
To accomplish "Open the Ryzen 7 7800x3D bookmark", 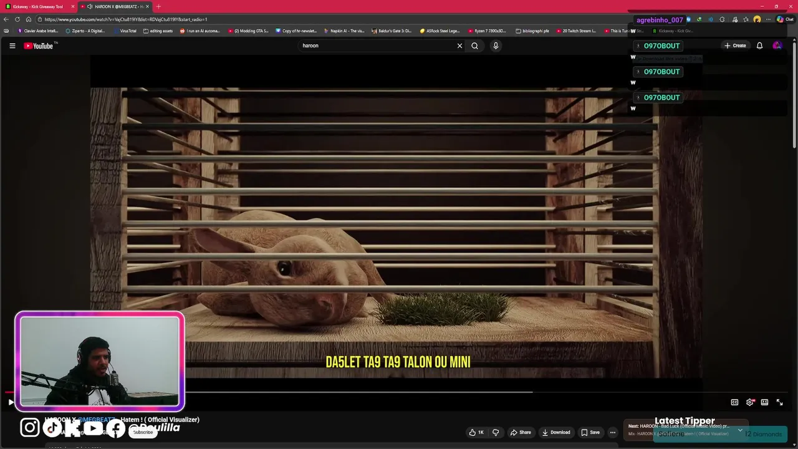I will click(488, 31).
